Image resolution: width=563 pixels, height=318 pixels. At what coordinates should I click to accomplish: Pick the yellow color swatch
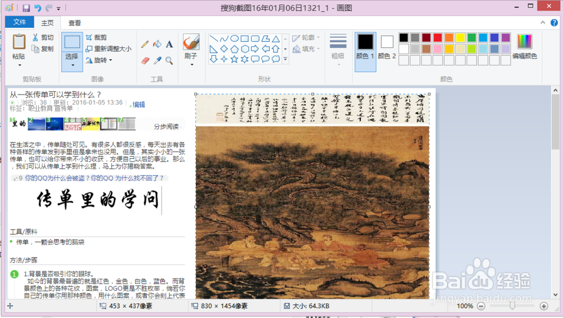tap(461, 37)
